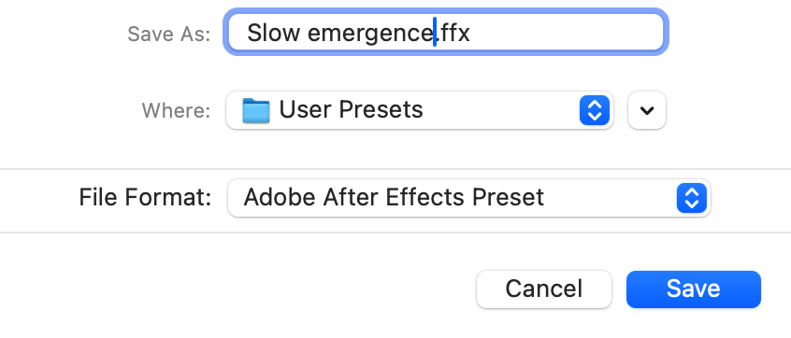791x338 pixels.
Task: Click the word Slow in the filename
Action: pos(273,34)
